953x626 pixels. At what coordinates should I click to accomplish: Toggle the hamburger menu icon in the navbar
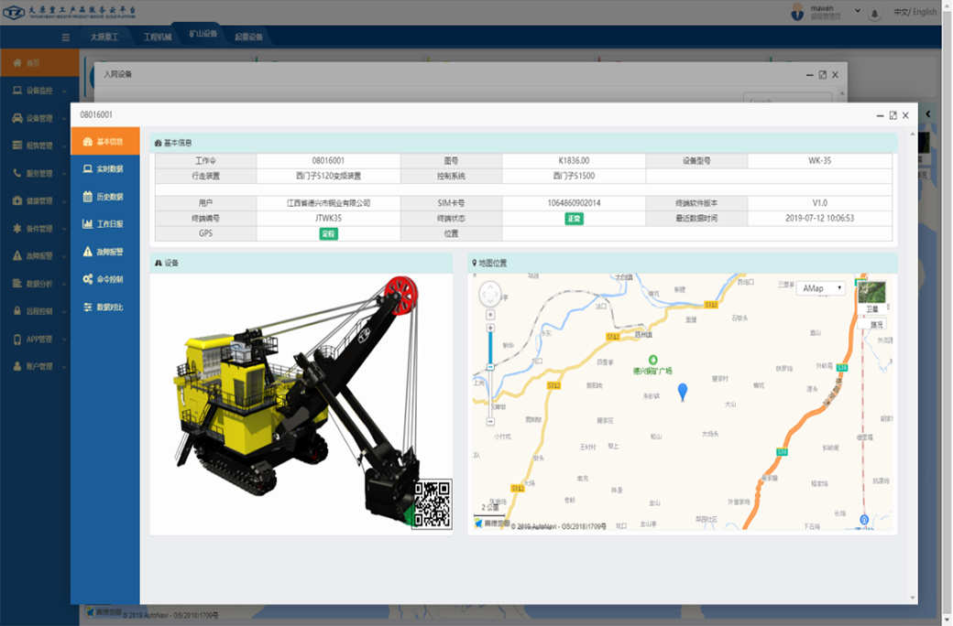point(65,38)
